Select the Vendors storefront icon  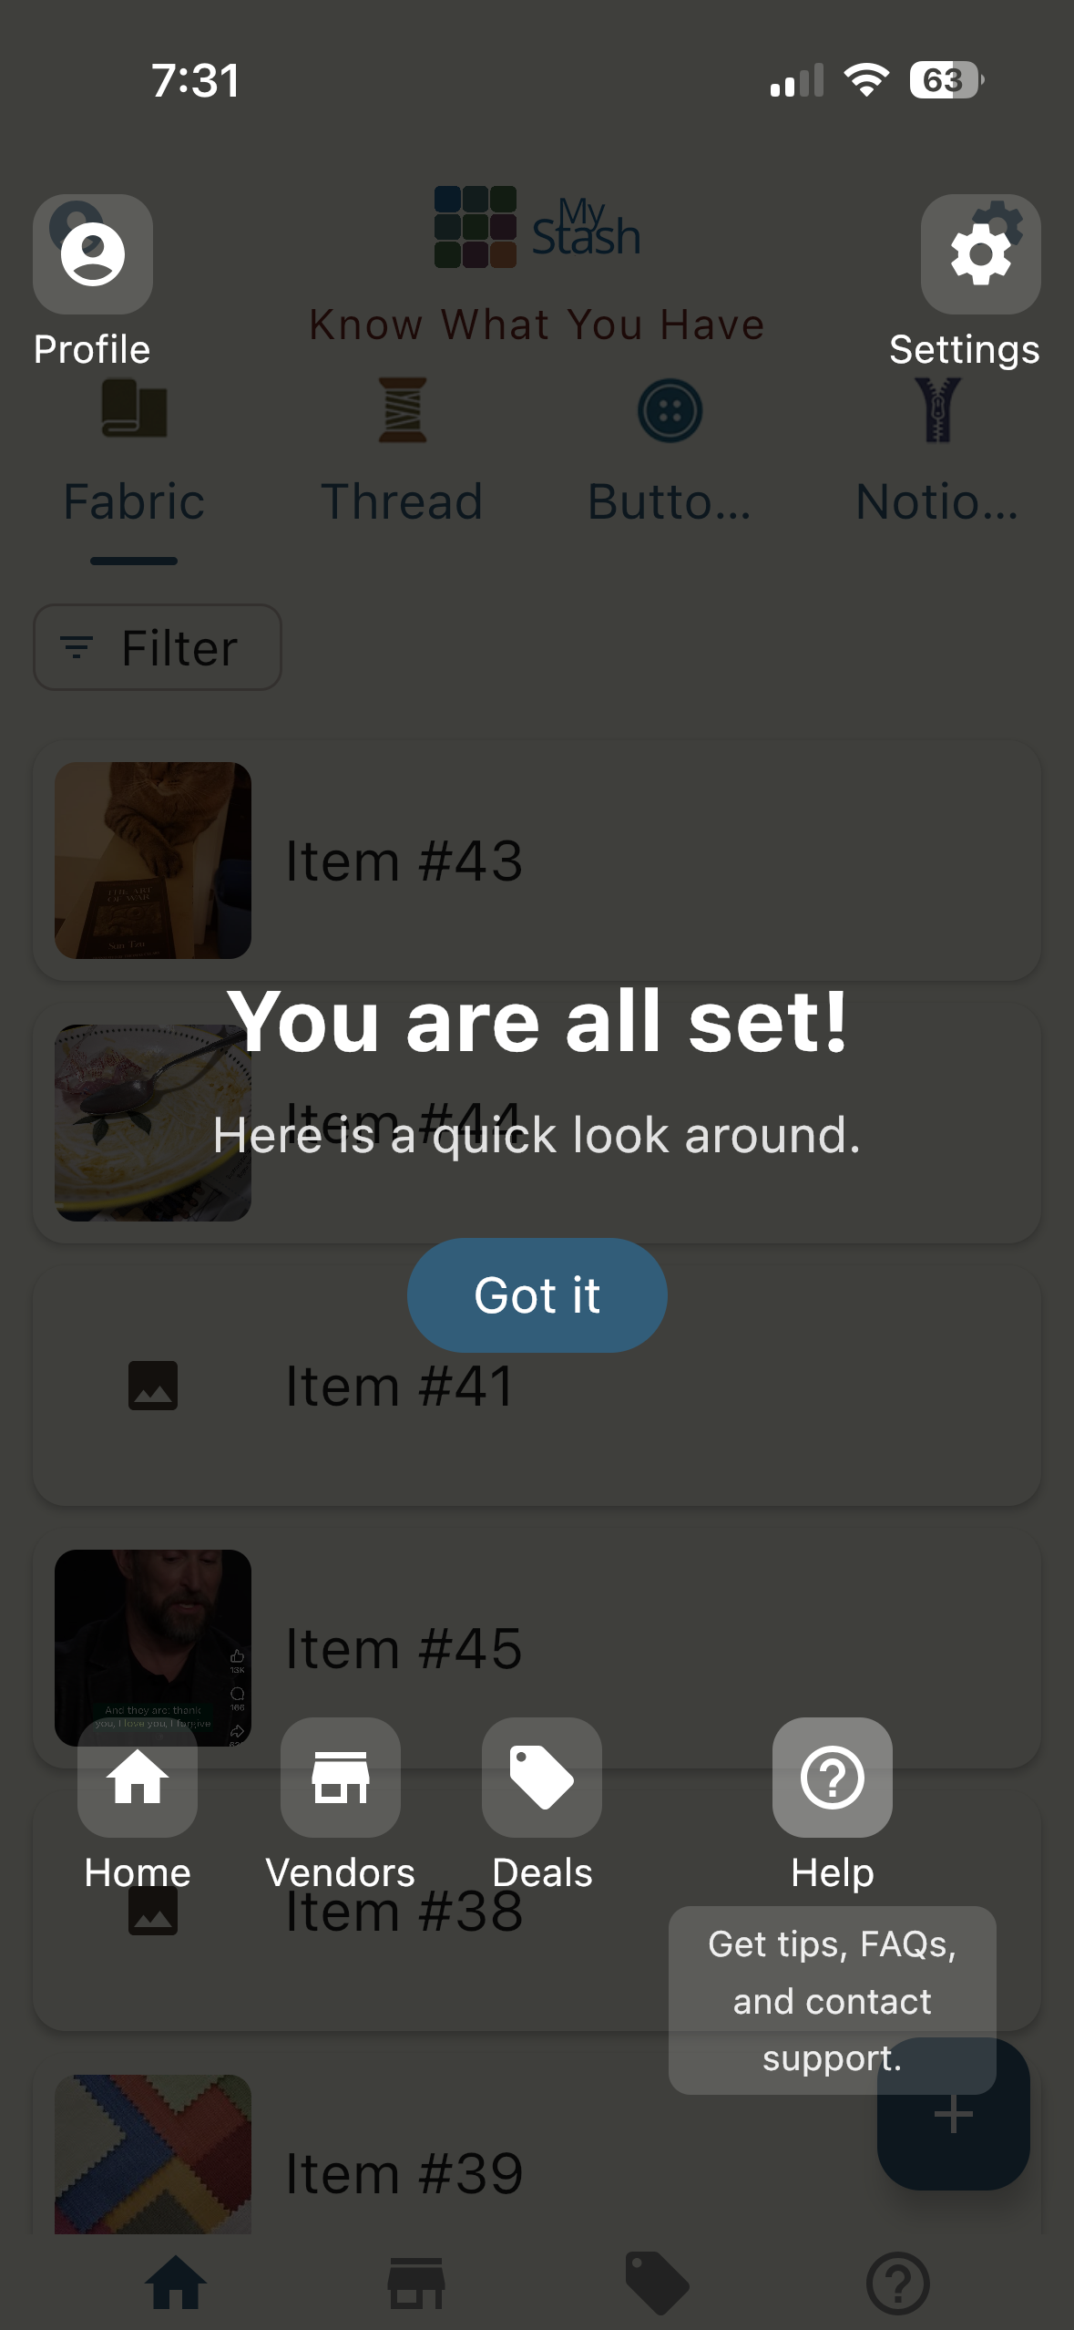[x=340, y=1775]
